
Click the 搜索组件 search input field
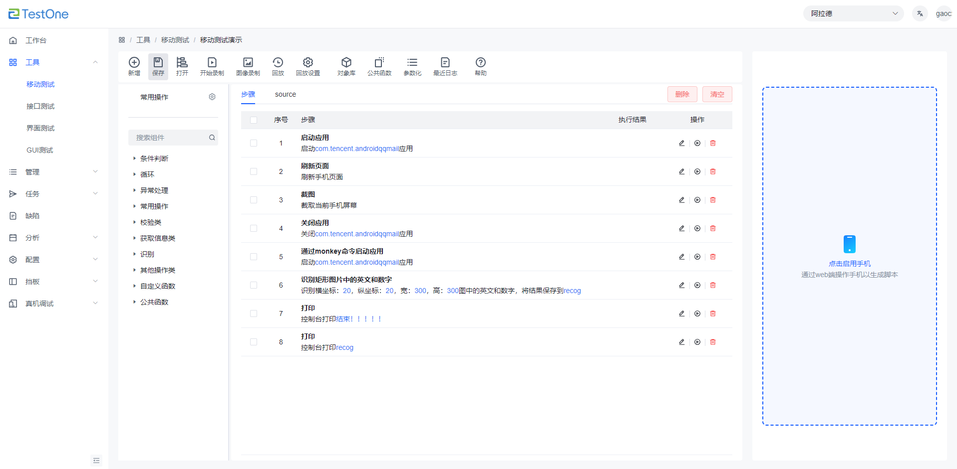click(x=169, y=138)
